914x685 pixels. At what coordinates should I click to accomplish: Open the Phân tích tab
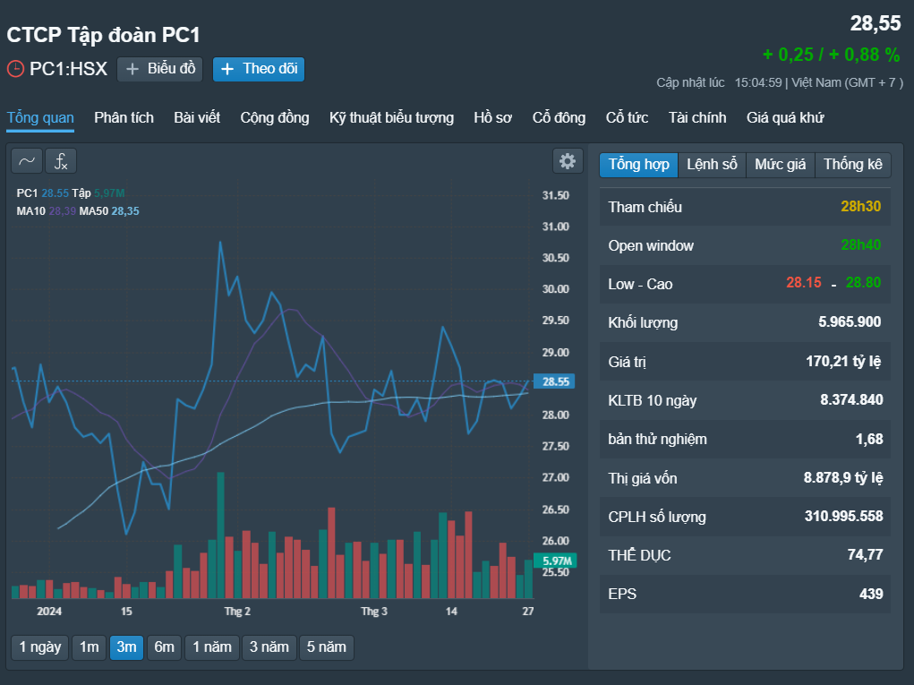(x=124, y=118)
